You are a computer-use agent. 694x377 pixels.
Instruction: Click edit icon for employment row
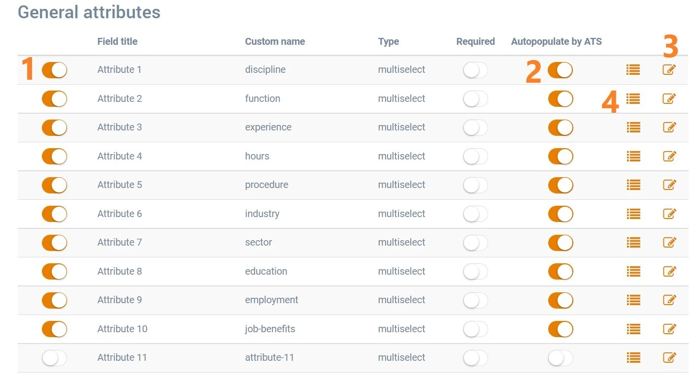[669, 300]
